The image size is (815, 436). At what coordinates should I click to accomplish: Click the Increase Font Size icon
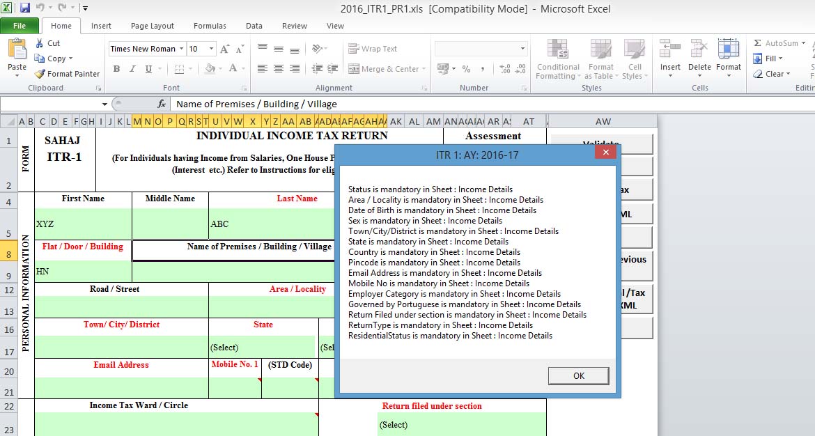pyautogui.click(x=224, y=49)
